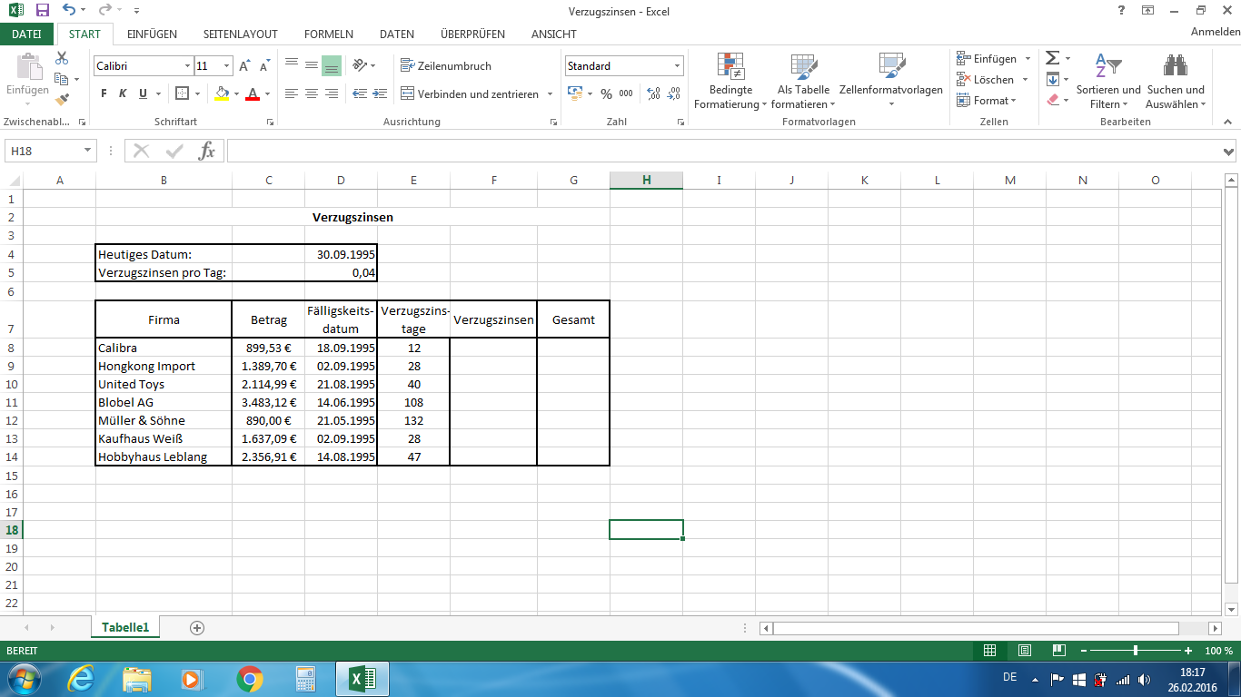Click the AutoSum sigma icon

tap(1052, 58)
